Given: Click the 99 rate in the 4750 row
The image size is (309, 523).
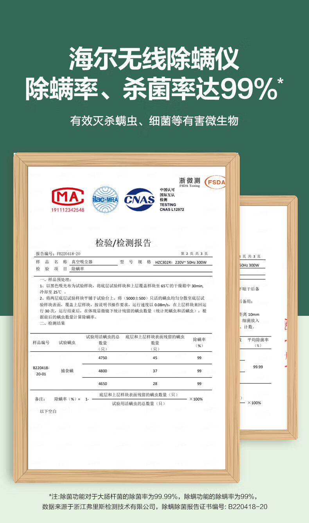Looking at the screenshot, I should [199, 358].
